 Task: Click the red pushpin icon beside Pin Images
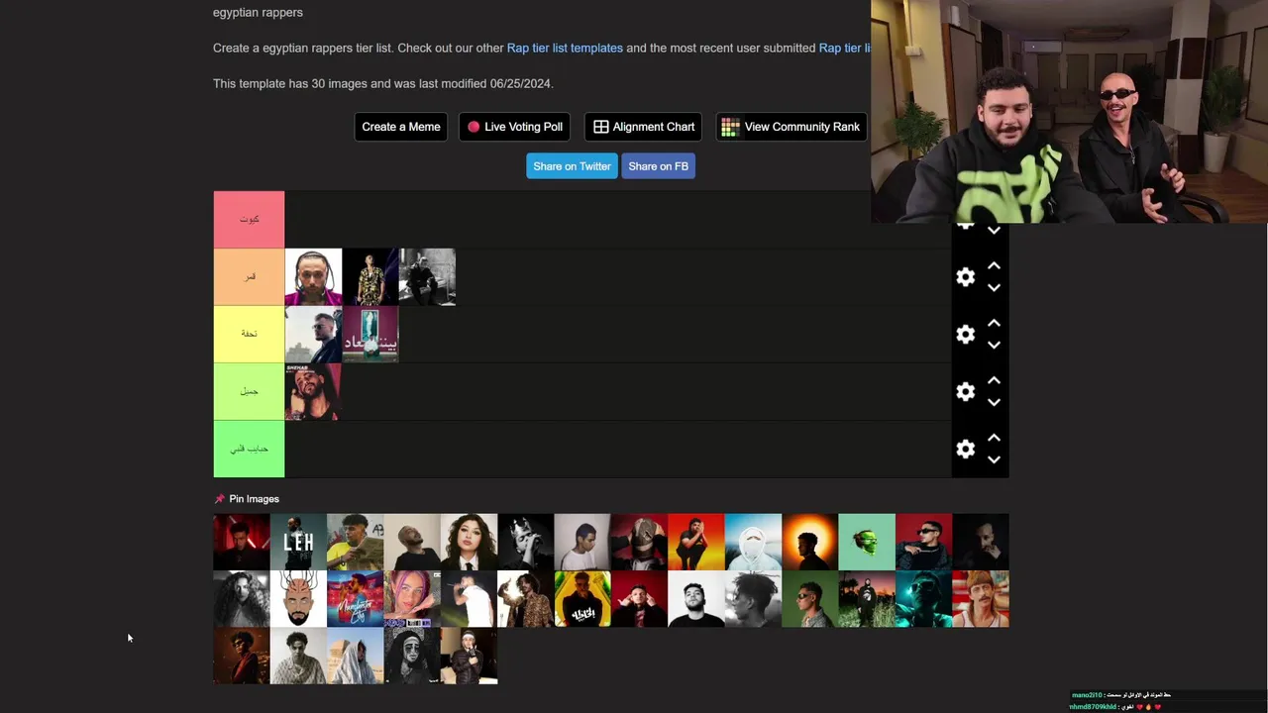(x=219, y=499)
